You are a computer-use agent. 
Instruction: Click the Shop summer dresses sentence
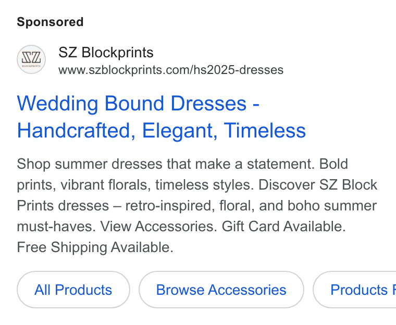pyautogui.click(x=166, y=164)
